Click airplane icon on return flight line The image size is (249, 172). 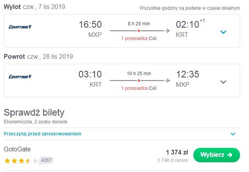(x=168, y=80)
